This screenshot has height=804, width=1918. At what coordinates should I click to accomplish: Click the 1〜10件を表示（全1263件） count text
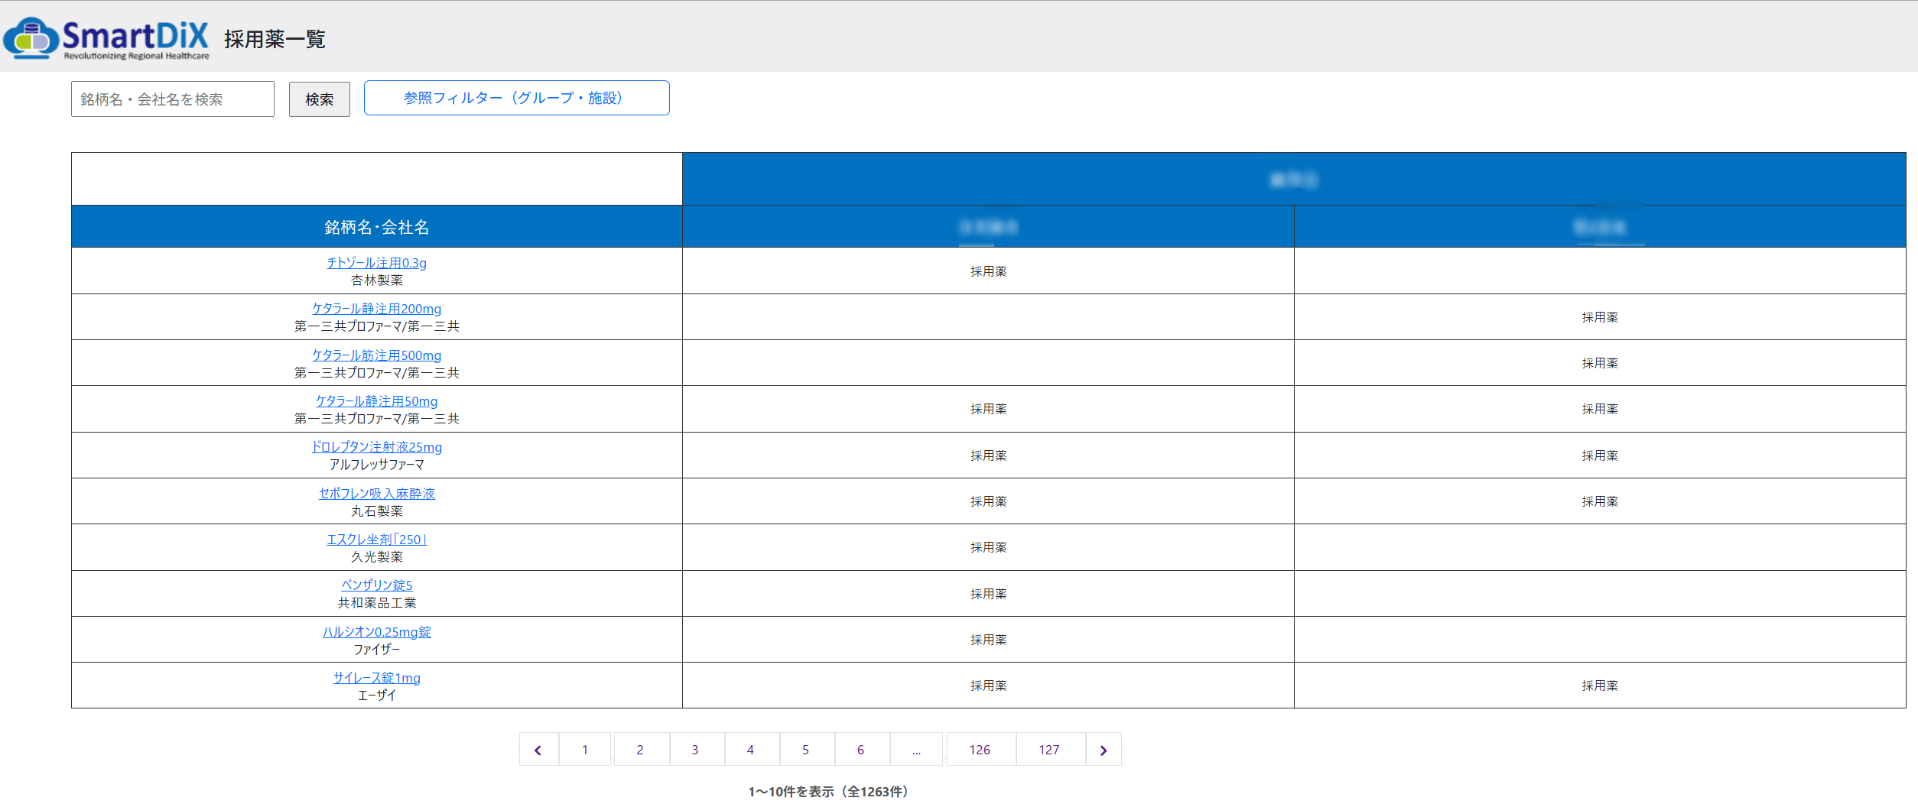(x=828, y=792)
